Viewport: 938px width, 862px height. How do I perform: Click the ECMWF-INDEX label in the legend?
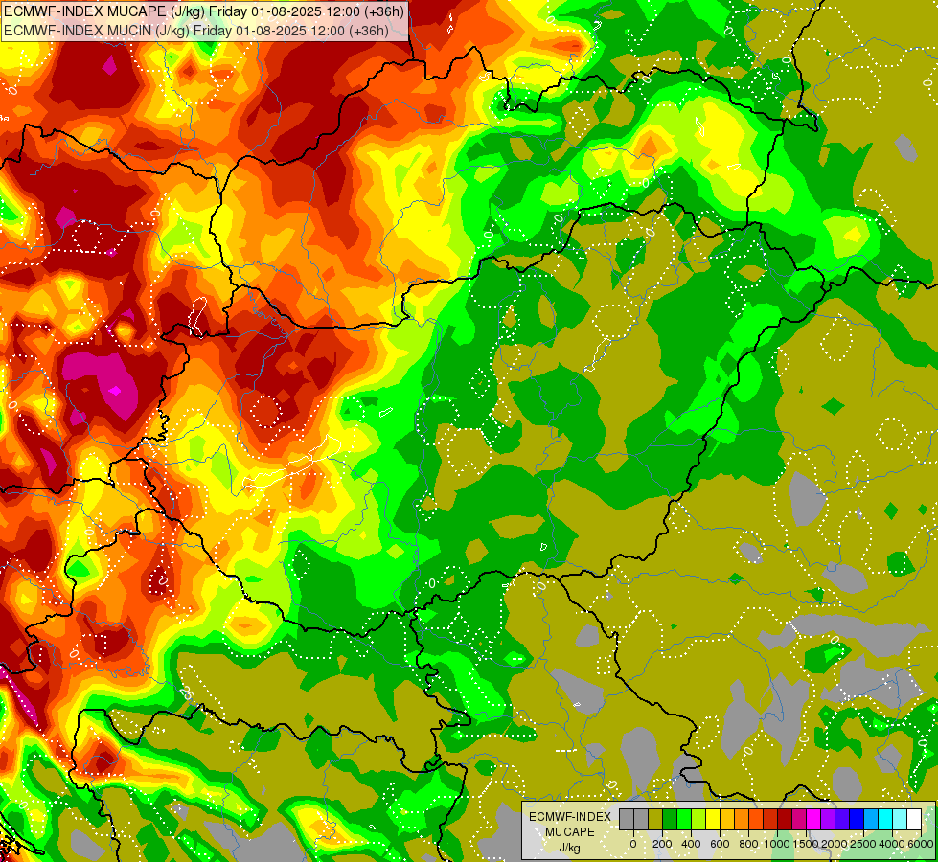[570, 817]
